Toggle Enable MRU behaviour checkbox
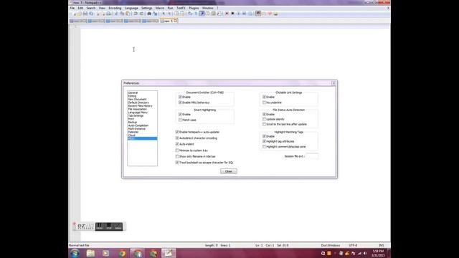Image resolution: width=459 pixels, height=258 pixels. coord(180,102)
